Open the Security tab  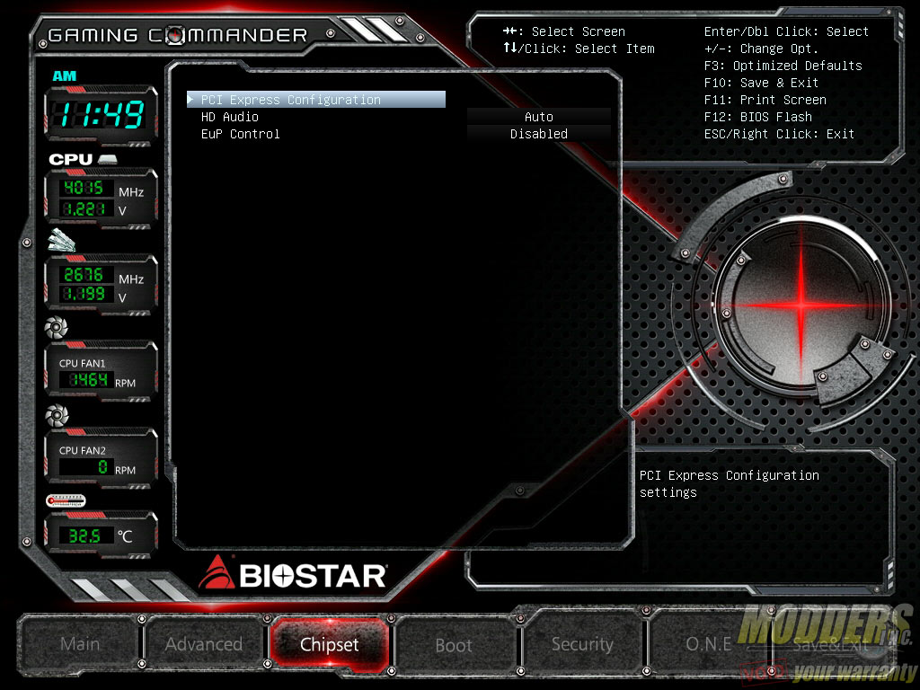(582, 644)
